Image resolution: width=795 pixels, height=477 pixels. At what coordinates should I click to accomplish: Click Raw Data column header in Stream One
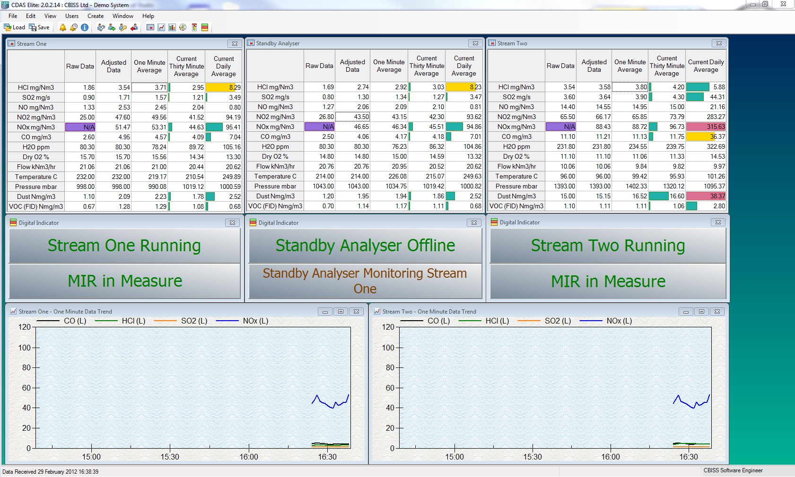click(x=80, y=67)
